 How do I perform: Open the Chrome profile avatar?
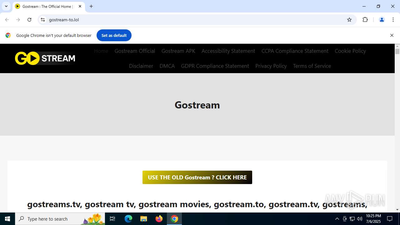point(382,20)
